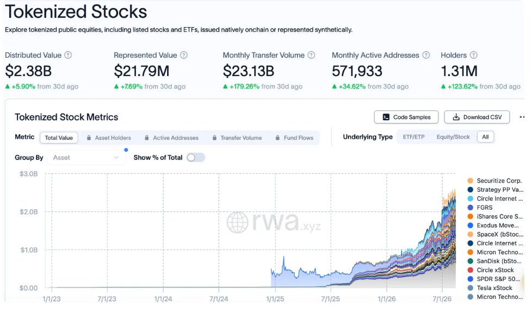
Task: Click the FGRS legend color dot
Action: click(x=470, y=208)
